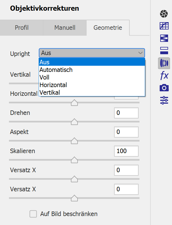Open the Tone Curve grid icon
The width and height of the screenshot is (172, 225).
(x=164, y=26)
